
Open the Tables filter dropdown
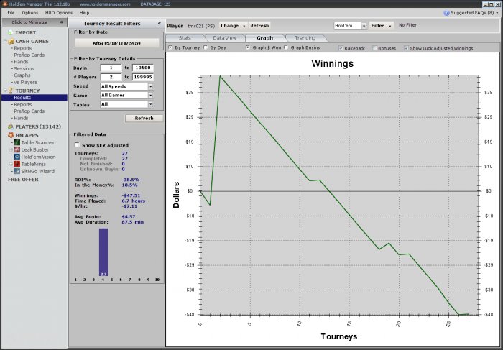pyautogui.click(x=150, y=104)
